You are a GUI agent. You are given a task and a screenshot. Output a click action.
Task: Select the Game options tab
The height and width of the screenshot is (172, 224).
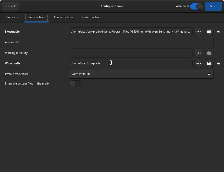tap(36, 17)
